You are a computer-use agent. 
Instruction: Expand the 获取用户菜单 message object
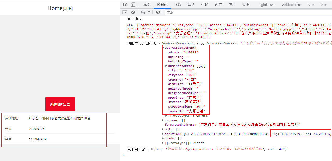[152, 149]
